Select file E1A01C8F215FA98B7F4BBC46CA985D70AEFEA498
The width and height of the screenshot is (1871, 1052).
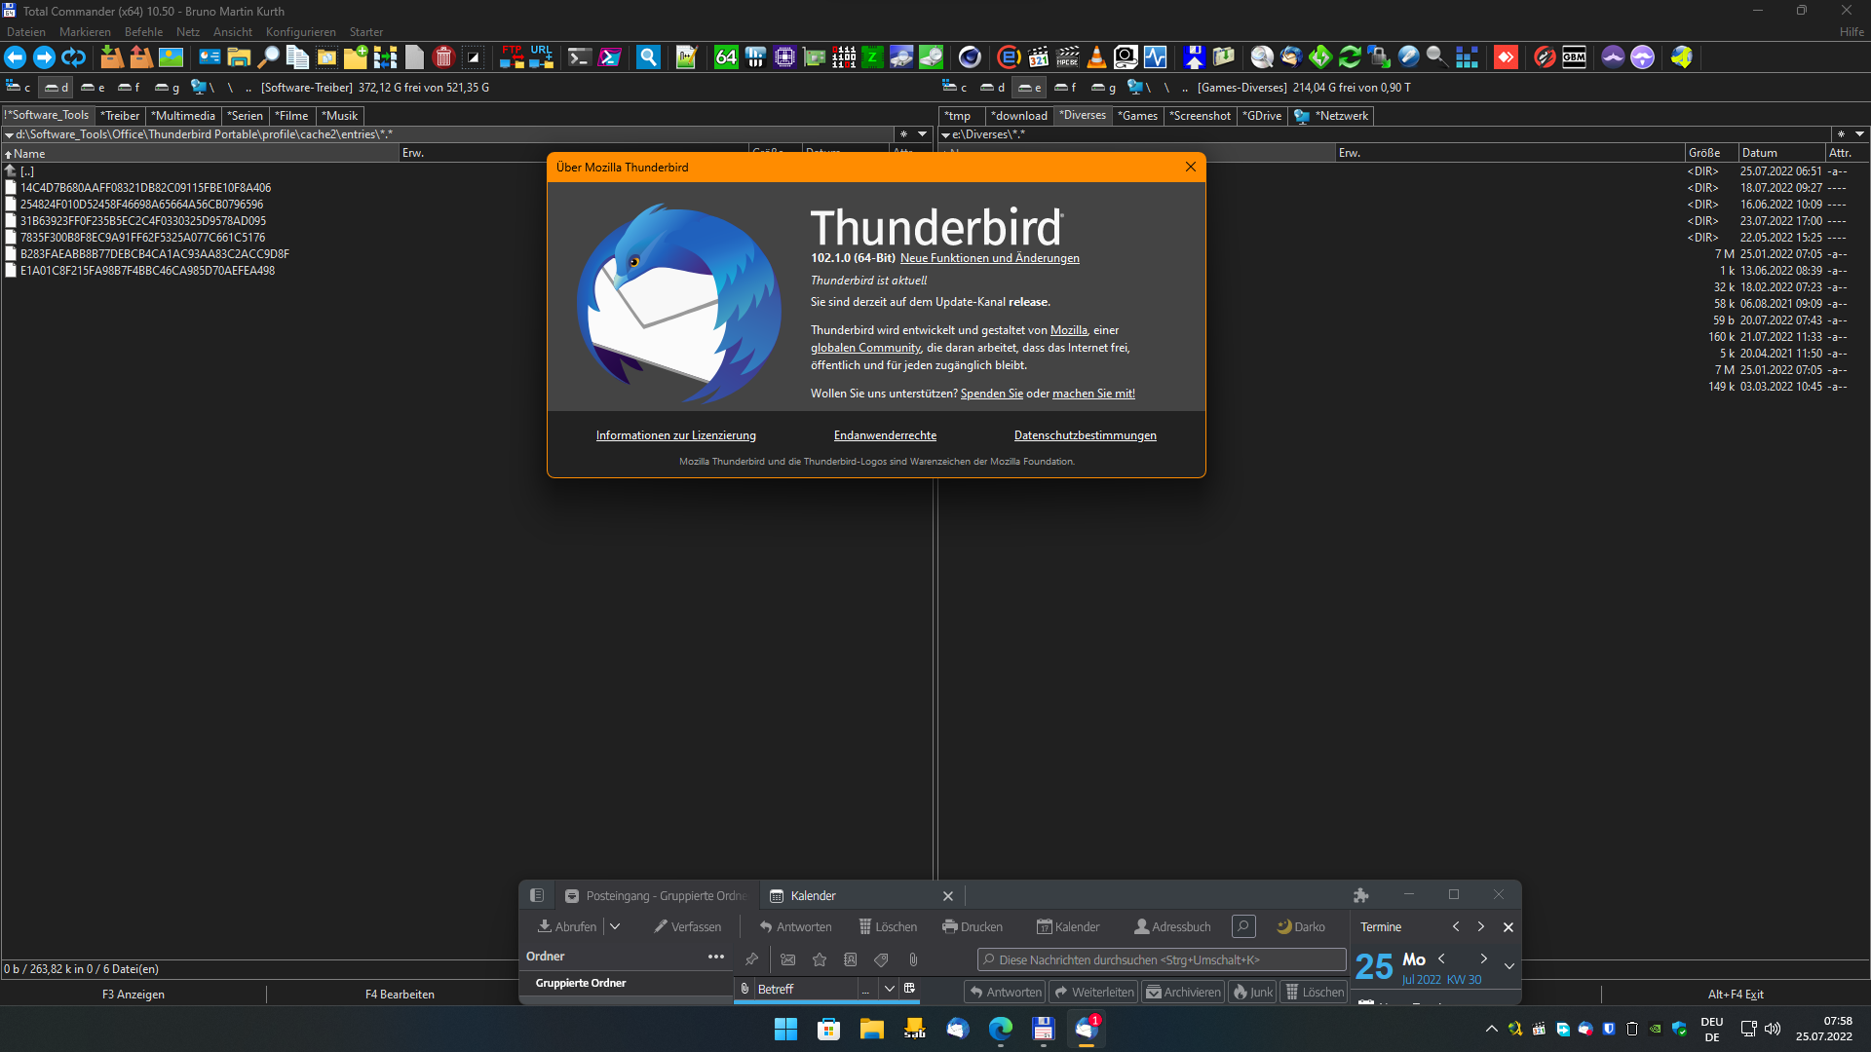(147, 271)
